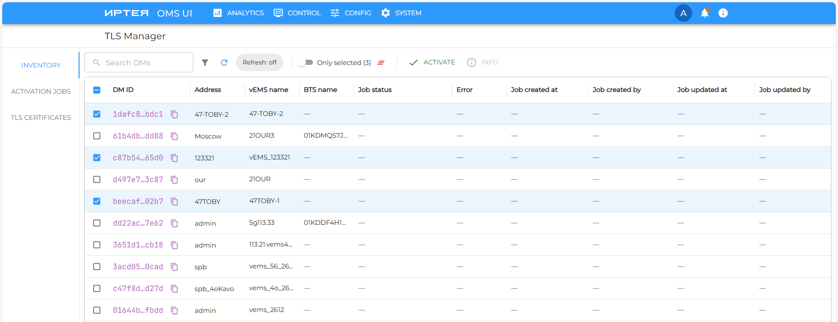Check row 3651d1…cb18

97,245
